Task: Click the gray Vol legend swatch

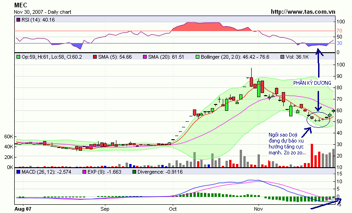Action: tap(282, 57)
